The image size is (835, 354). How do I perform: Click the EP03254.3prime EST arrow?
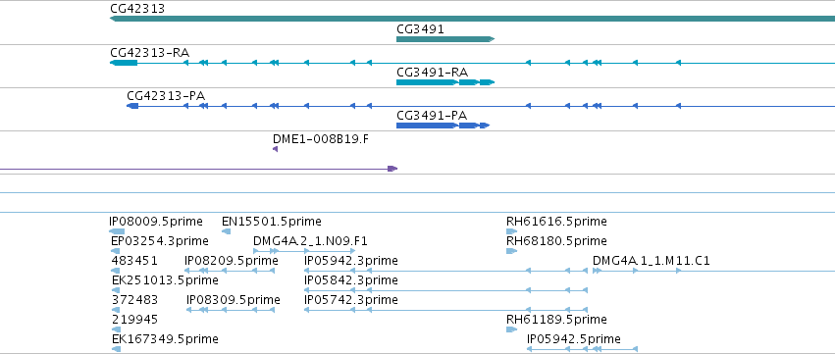click(116, 251)
